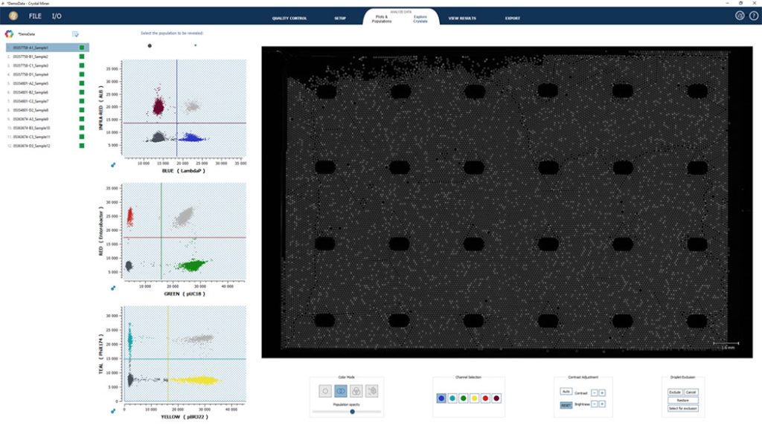This screenshot has height=428, width=762.
Task: Increase contrast with the plus button
Action: [602, 392]
